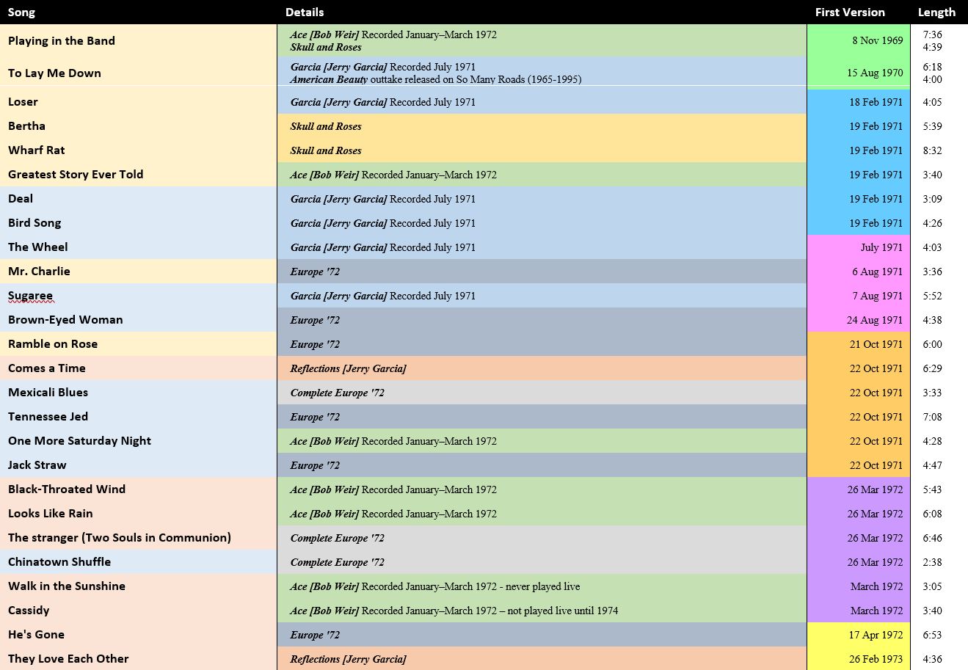Select the Greatest Story Ever Told cell
Viewport: 968px width, 670px height.
[138, 174]
